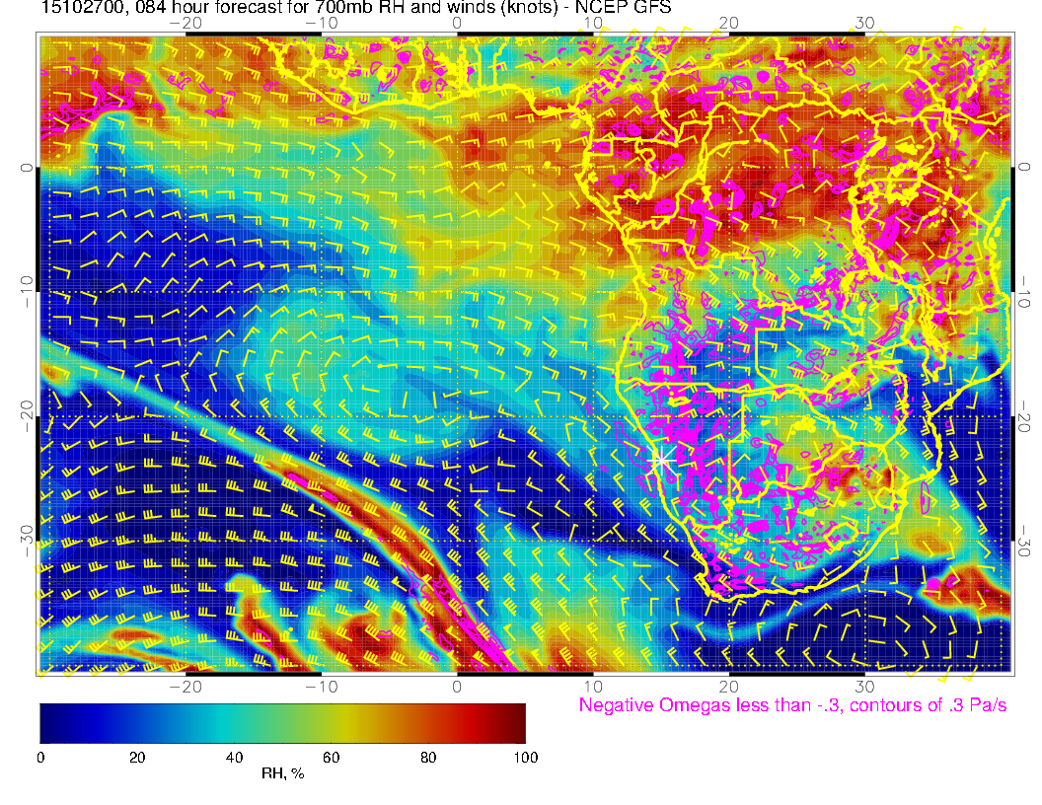Screen dimensions: 1042x805
Task: Click the top axis longitude label '-20'
Action: coord(186,24)
